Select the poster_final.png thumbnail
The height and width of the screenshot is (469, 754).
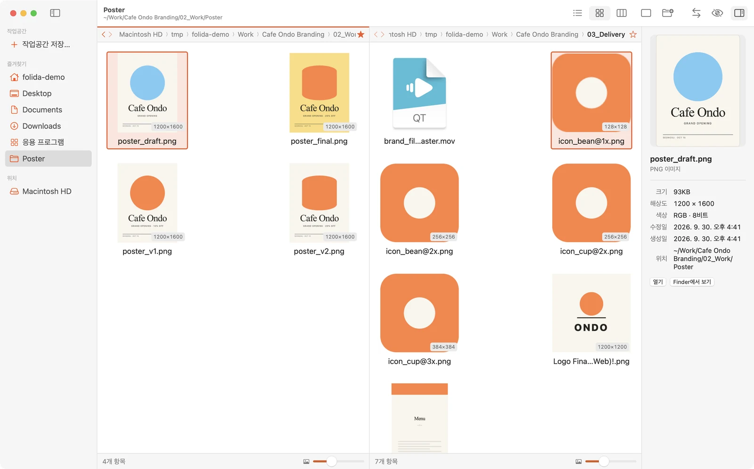point(319,92)
